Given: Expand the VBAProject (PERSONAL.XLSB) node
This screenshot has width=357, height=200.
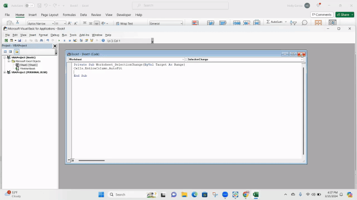Looking at the screenshot, I should [x=4, y=72].
